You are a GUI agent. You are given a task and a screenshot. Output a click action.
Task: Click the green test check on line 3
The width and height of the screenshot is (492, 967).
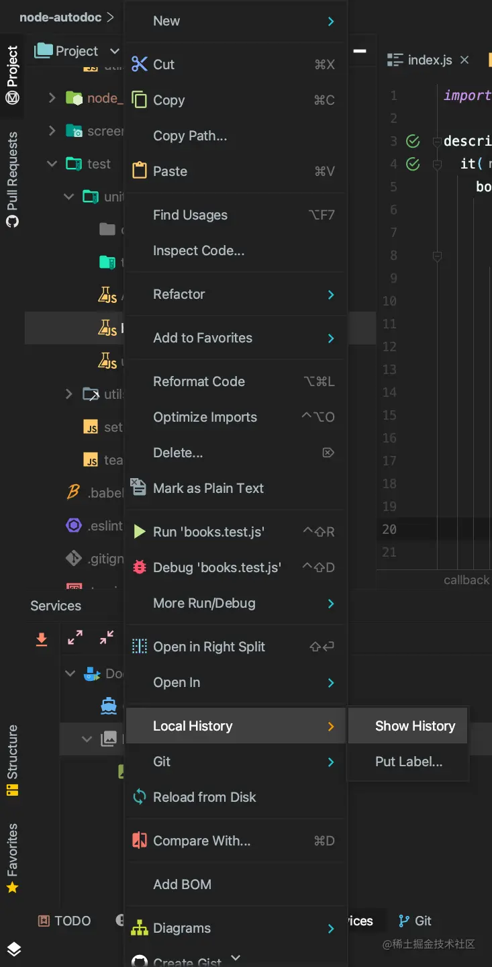(x=413, y=141)
